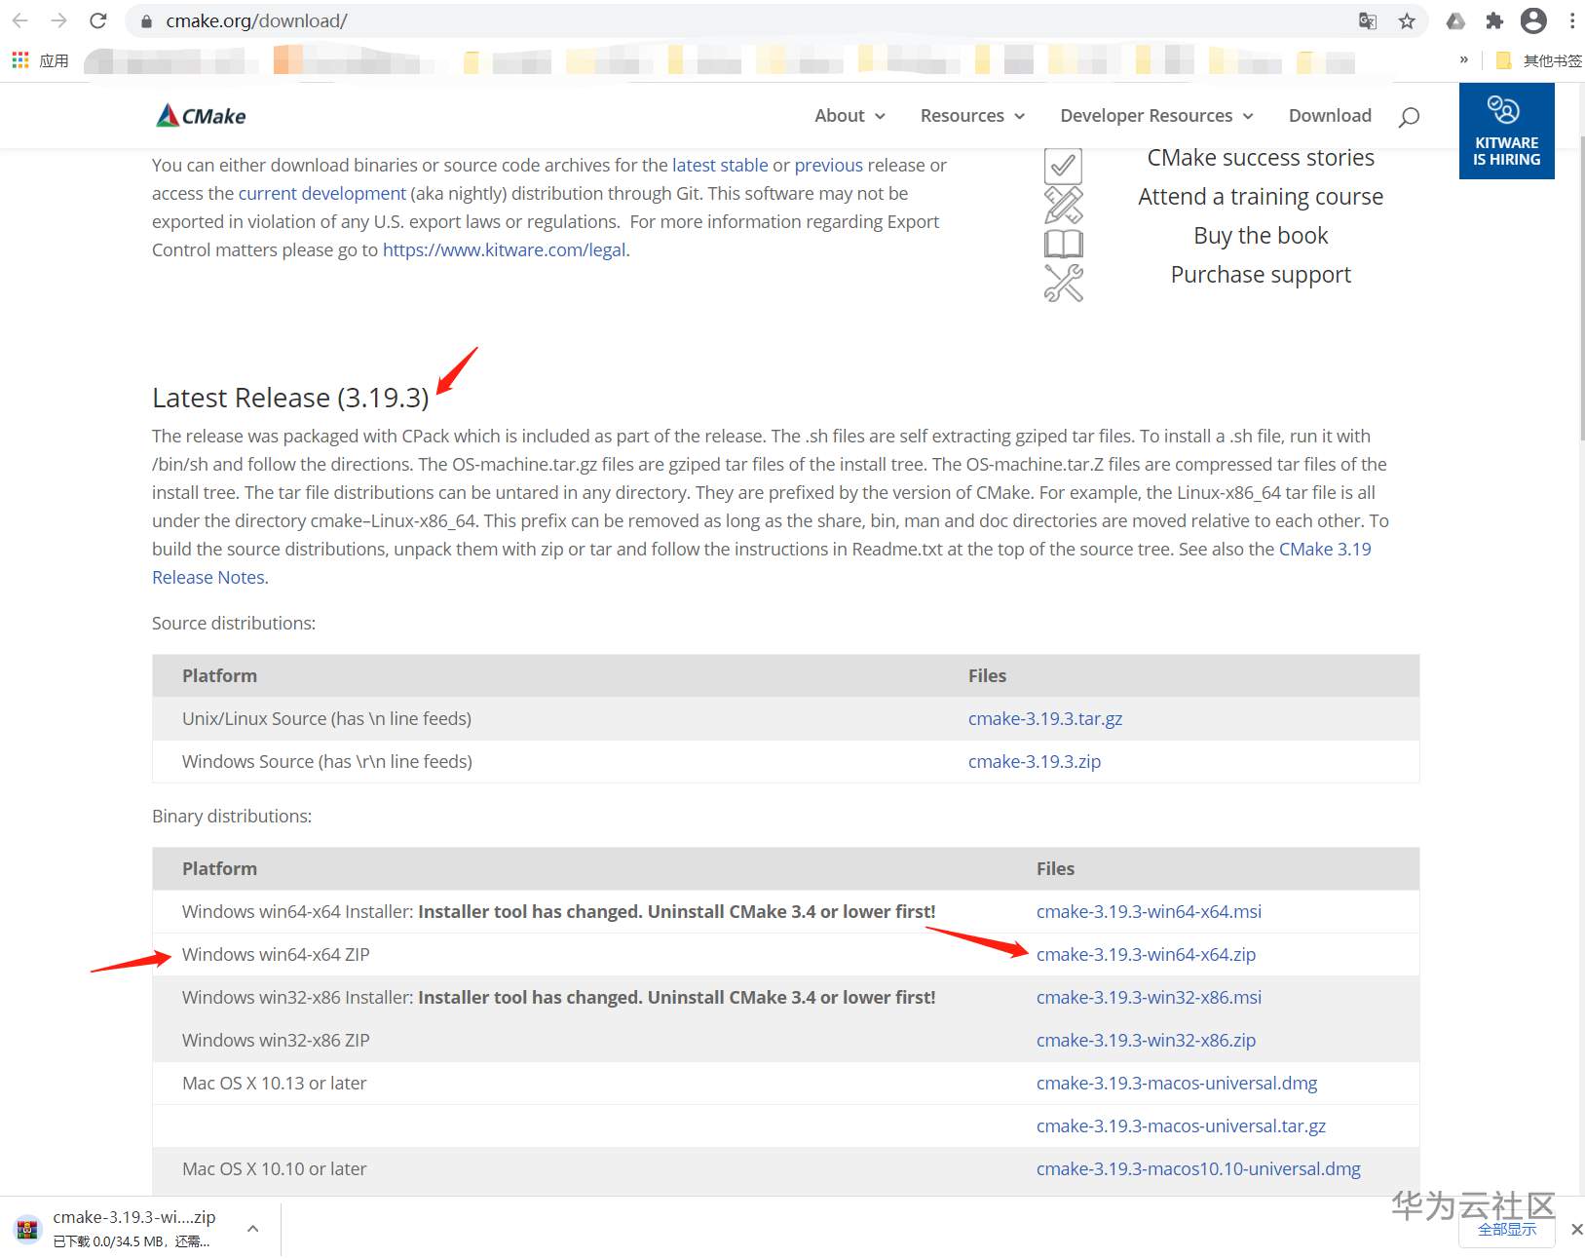The width and height of the screenshot is (1585, 1259).
Task: Bookmark this page with the star icon
Action: coord(1407,20)
